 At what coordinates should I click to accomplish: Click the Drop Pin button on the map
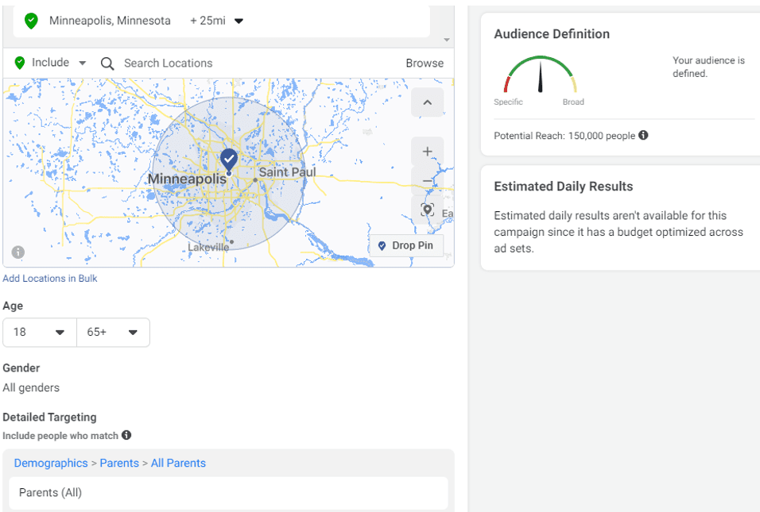click(x=406, y=245)
